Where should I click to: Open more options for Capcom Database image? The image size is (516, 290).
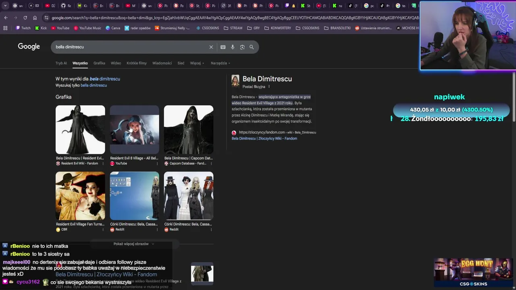click(211, 164)
